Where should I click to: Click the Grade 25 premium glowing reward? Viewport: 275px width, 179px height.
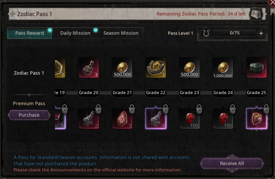point(257,119)
